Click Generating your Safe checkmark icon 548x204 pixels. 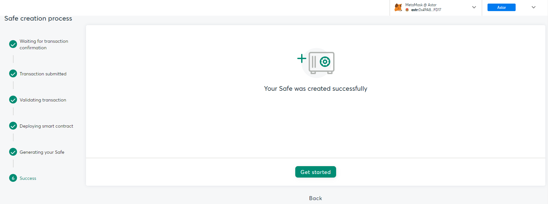13,152
